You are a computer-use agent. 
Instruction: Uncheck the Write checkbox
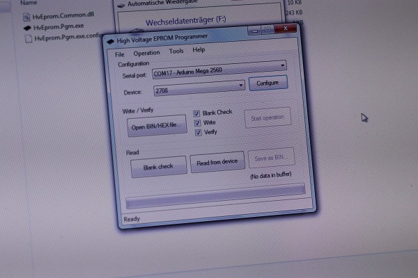[198, 122]
